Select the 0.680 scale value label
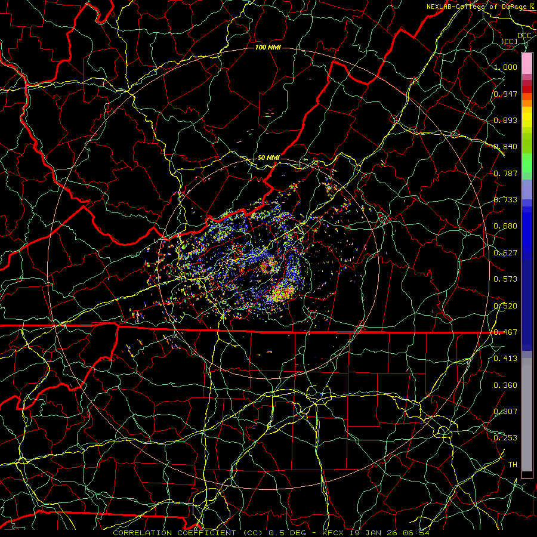 pyautogui.click(x=505, y=226)
